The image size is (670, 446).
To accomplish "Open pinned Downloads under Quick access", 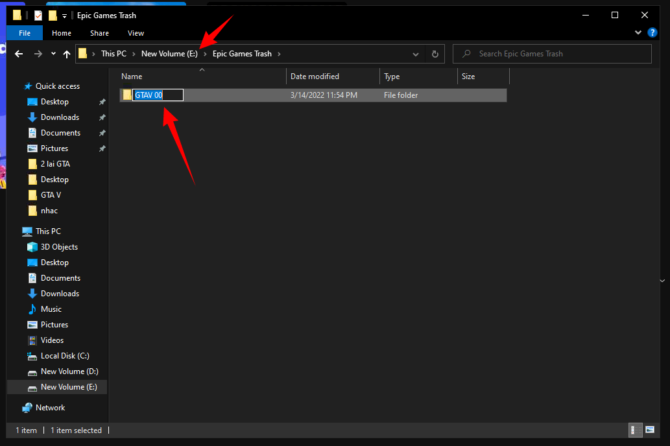I will 60,117.
